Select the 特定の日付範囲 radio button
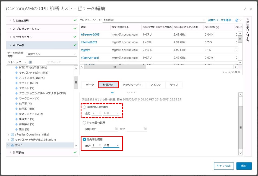Viewport: 258px width, 176px height. 84,122
